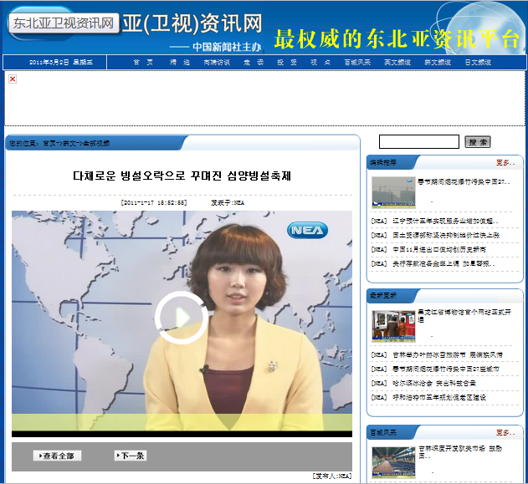Open the 编辑推荐 construction site thumbnail
528x484 pixels.
(x=393, y=191)
